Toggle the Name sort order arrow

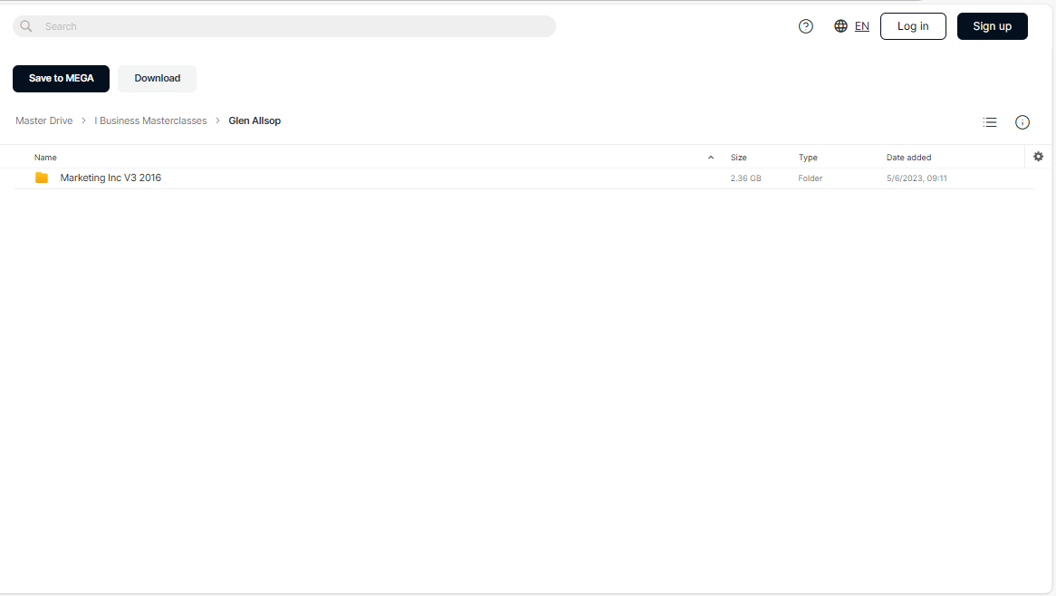(x=711, y=158)
